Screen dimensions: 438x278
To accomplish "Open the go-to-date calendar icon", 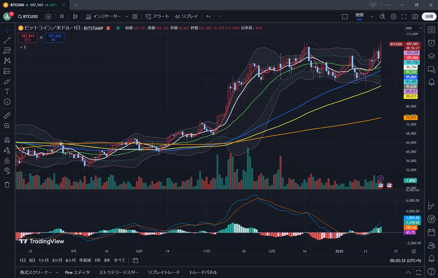I will 135,260.
